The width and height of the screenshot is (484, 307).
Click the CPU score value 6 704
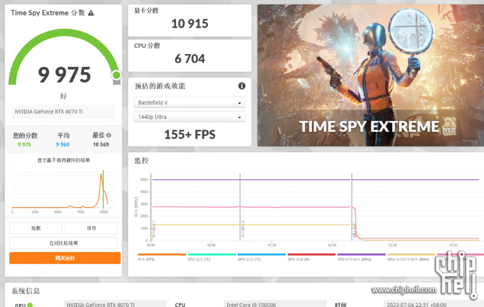[189, 59]
